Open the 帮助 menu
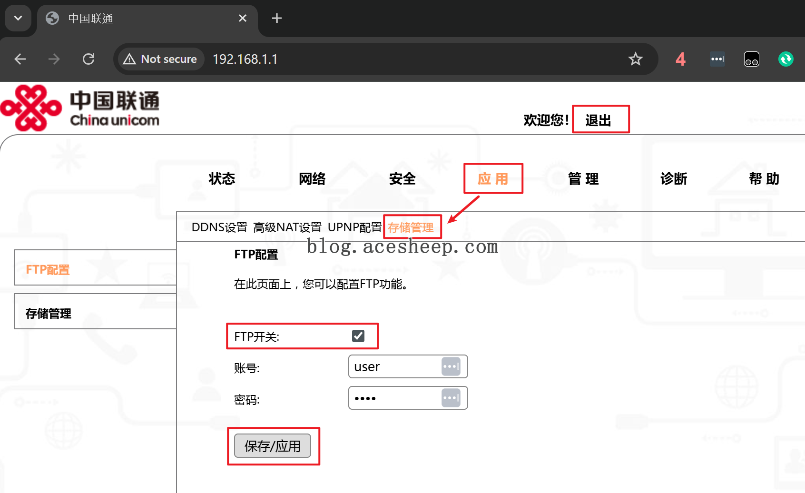Screen dimensions: 805x493 (x=764, y=178)
